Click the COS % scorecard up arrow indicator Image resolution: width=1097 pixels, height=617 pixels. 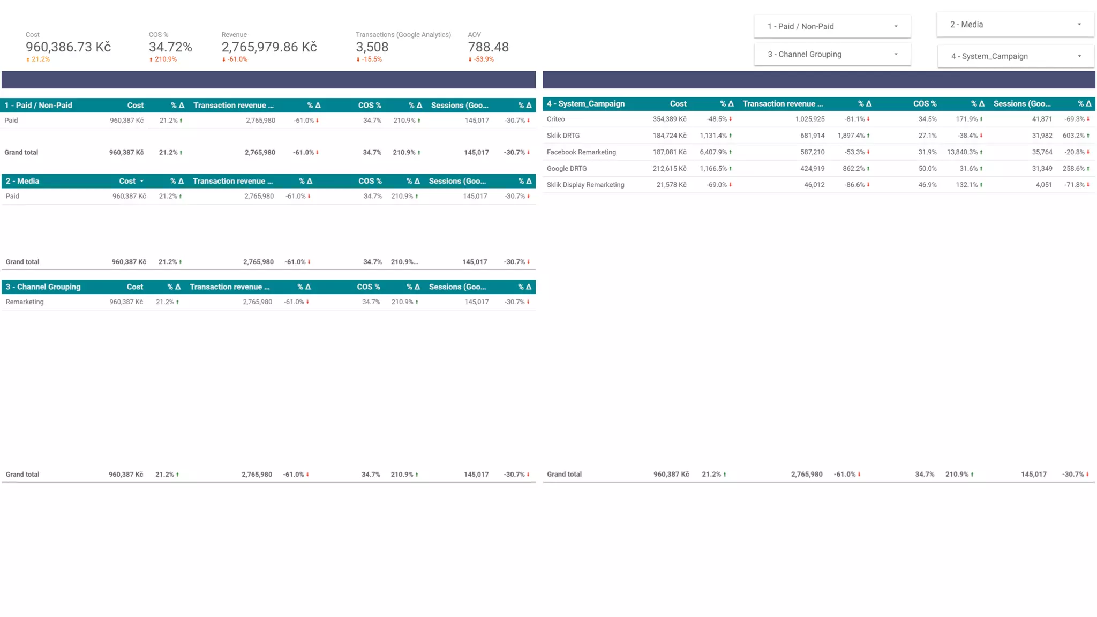pyautogui.click(x=151, y=59)
